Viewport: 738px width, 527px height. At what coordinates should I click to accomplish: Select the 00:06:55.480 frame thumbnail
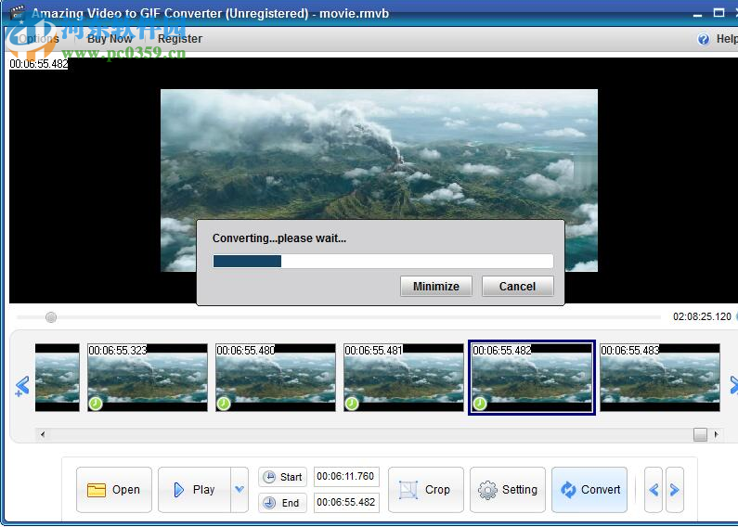point(276,378)
